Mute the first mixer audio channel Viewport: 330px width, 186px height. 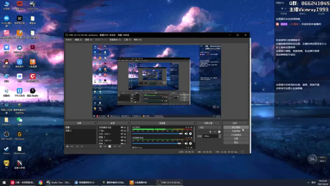(x=186, y=134)
